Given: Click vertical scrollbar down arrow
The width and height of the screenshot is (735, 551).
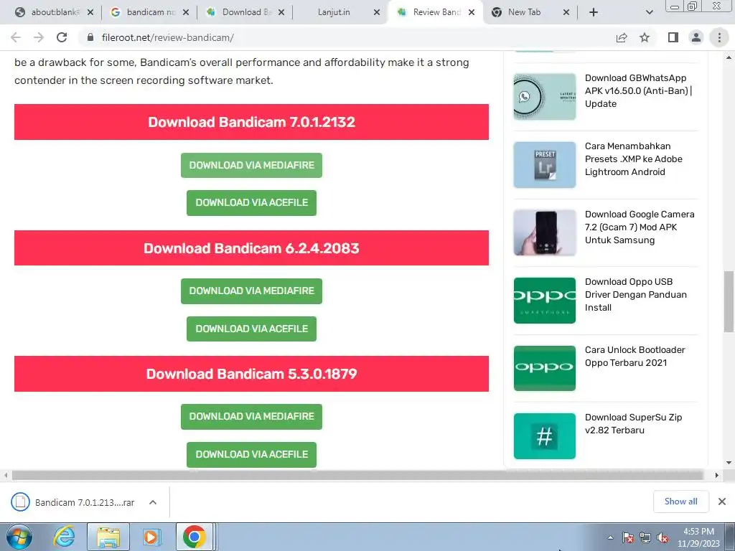Looking at the screenshot, I should coord(729,463).
